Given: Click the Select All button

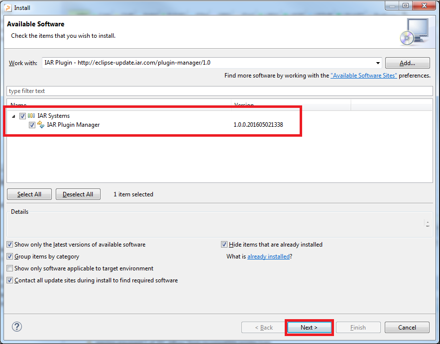Looking at the screenshot, I should coord(29,194).
